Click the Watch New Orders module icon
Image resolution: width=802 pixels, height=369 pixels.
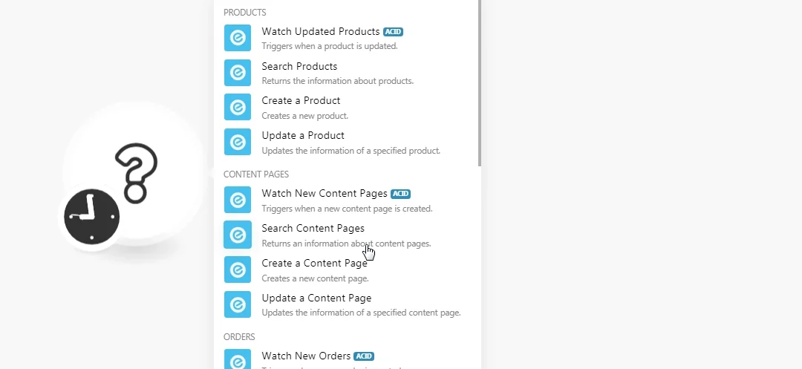[x=238, y=359]
